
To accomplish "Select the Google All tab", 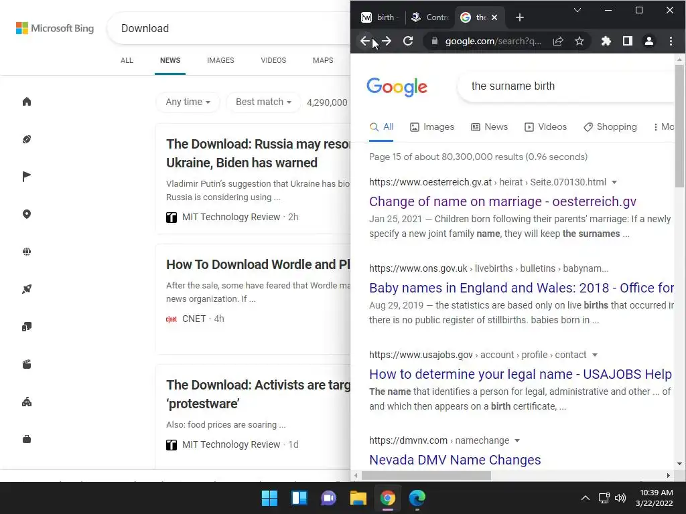I will click(x=381, y=126).
